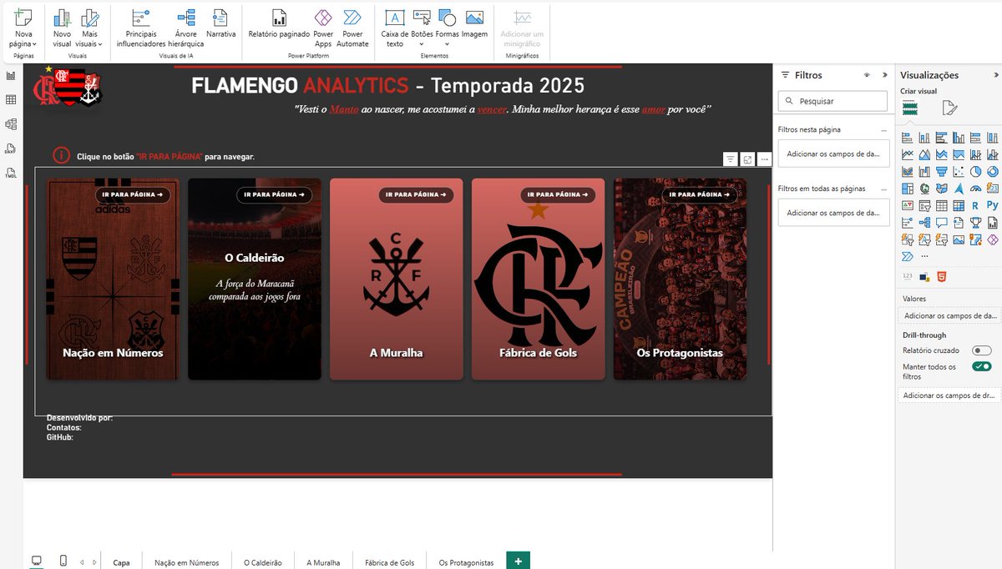Insert the donut chart visual
This screenshot has width=1002, height=569.
coord(993,171)
